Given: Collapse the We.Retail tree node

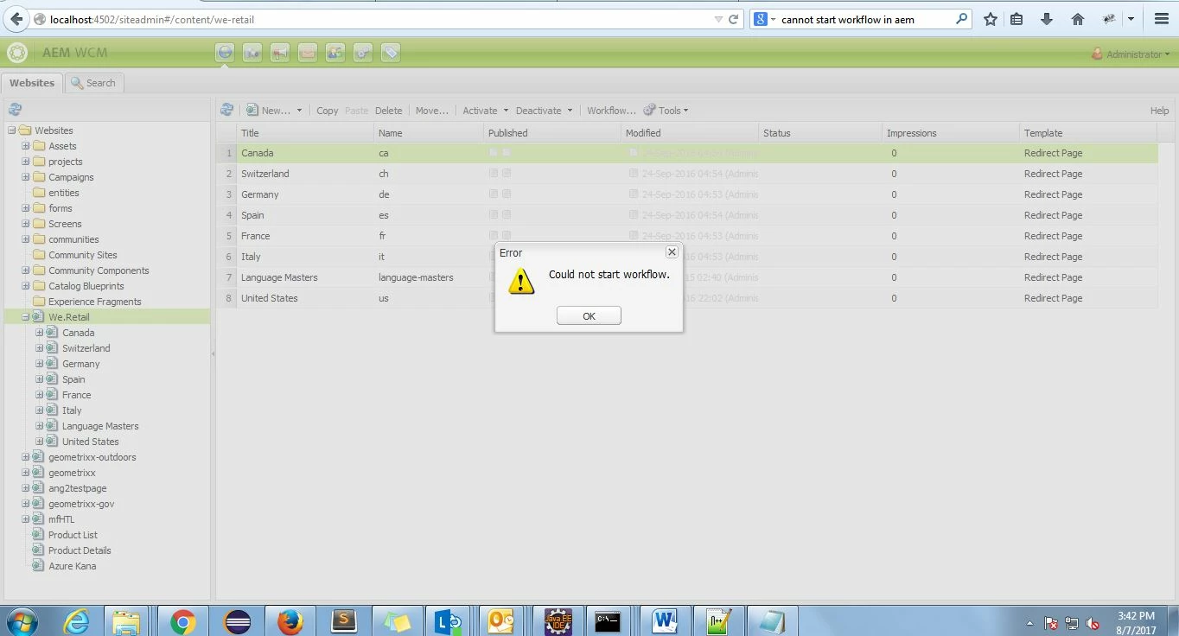Looking at the screenshot, I should [x=25, y=317].
